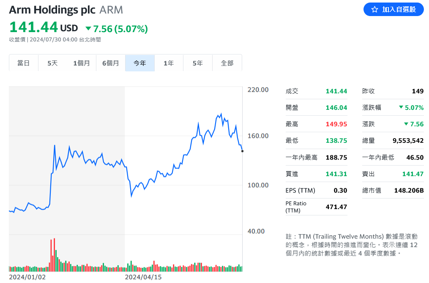Show the 5年 chart range
The image size is (429, 283).
[x=198, y=63]
